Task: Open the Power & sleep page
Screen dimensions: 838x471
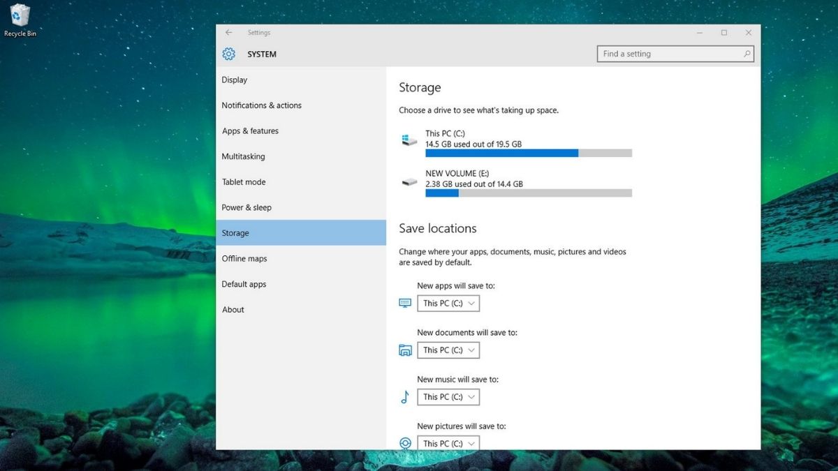Action: tap(247, 208)
